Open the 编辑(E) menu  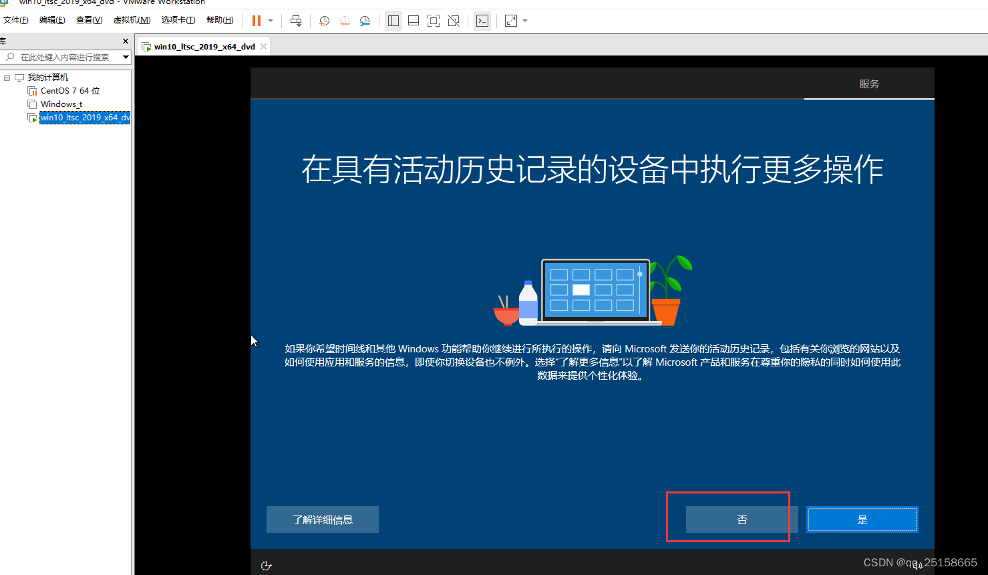click(x=52, y=20)
